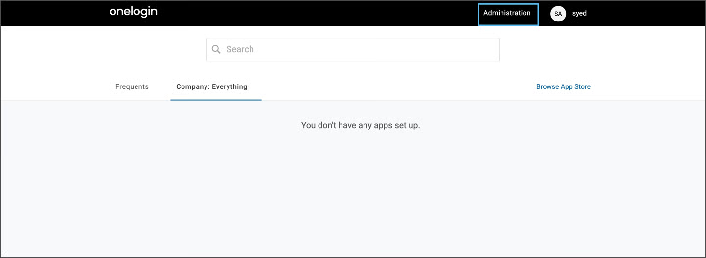Click the magnifying glass search icon
This screenshot has width=706, height=258.
click(x=216, y=49)
